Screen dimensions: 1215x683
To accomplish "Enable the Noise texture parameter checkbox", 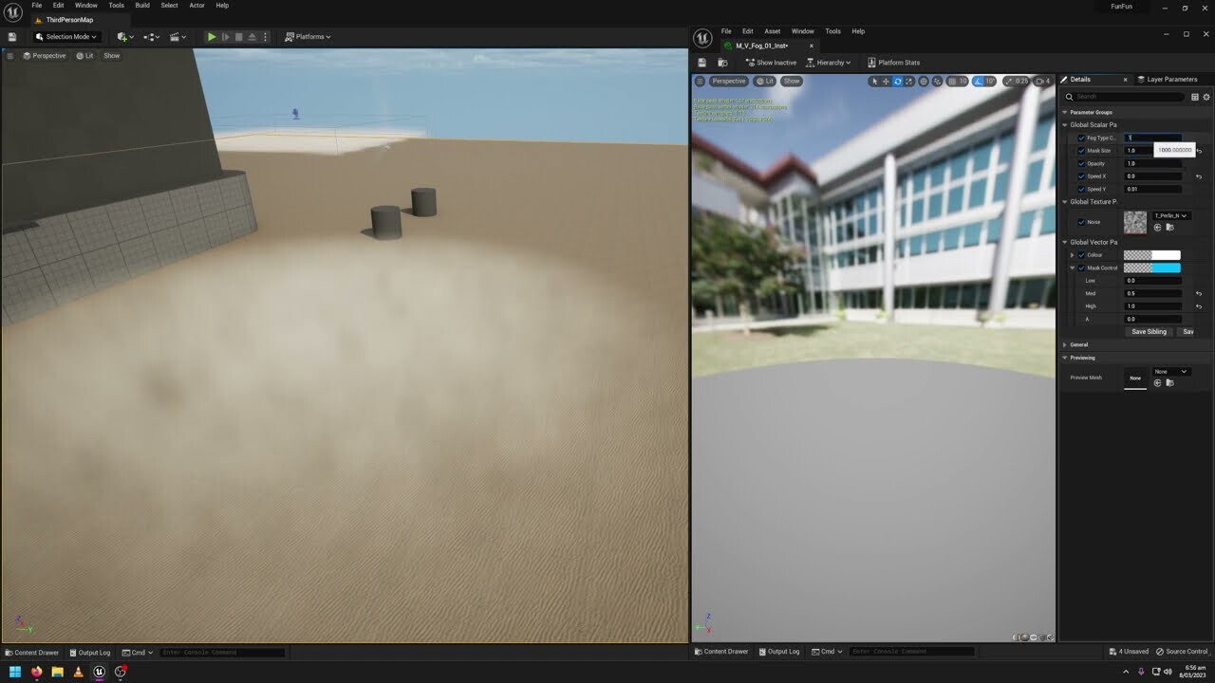I will [1083, 222].
